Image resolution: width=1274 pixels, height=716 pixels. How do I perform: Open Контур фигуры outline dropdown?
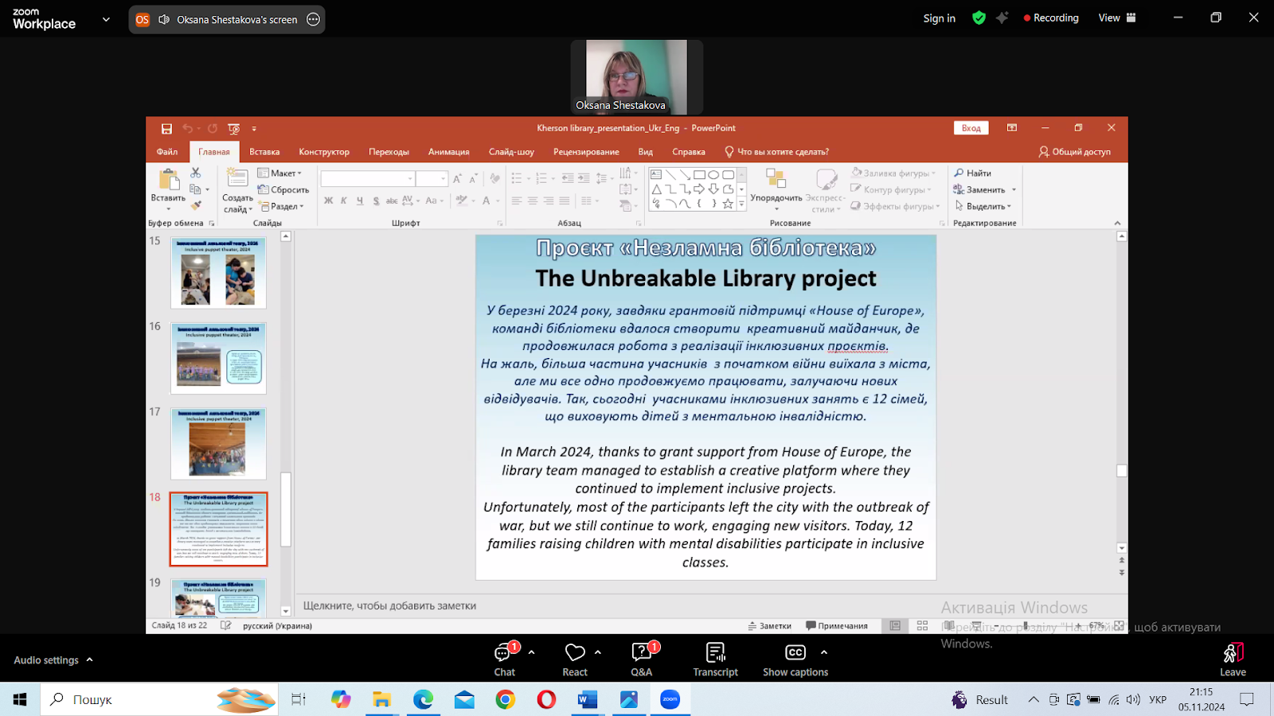point(891,189)
